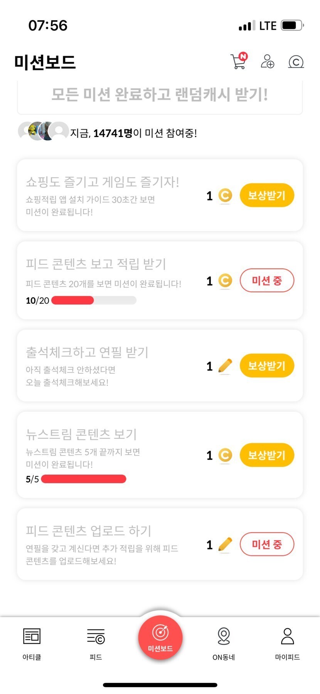The height and width of the screenshot is (694, 320).
Task: Open the cash coin icon in header
Action: click(x=296, y=62)
